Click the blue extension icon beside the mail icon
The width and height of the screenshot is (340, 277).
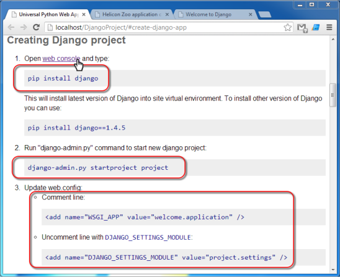(316, 27)
